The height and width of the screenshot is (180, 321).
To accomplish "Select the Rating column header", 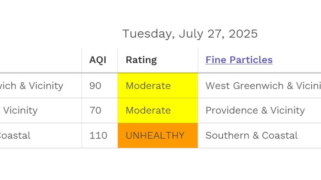I will click(x=141, y=60).
